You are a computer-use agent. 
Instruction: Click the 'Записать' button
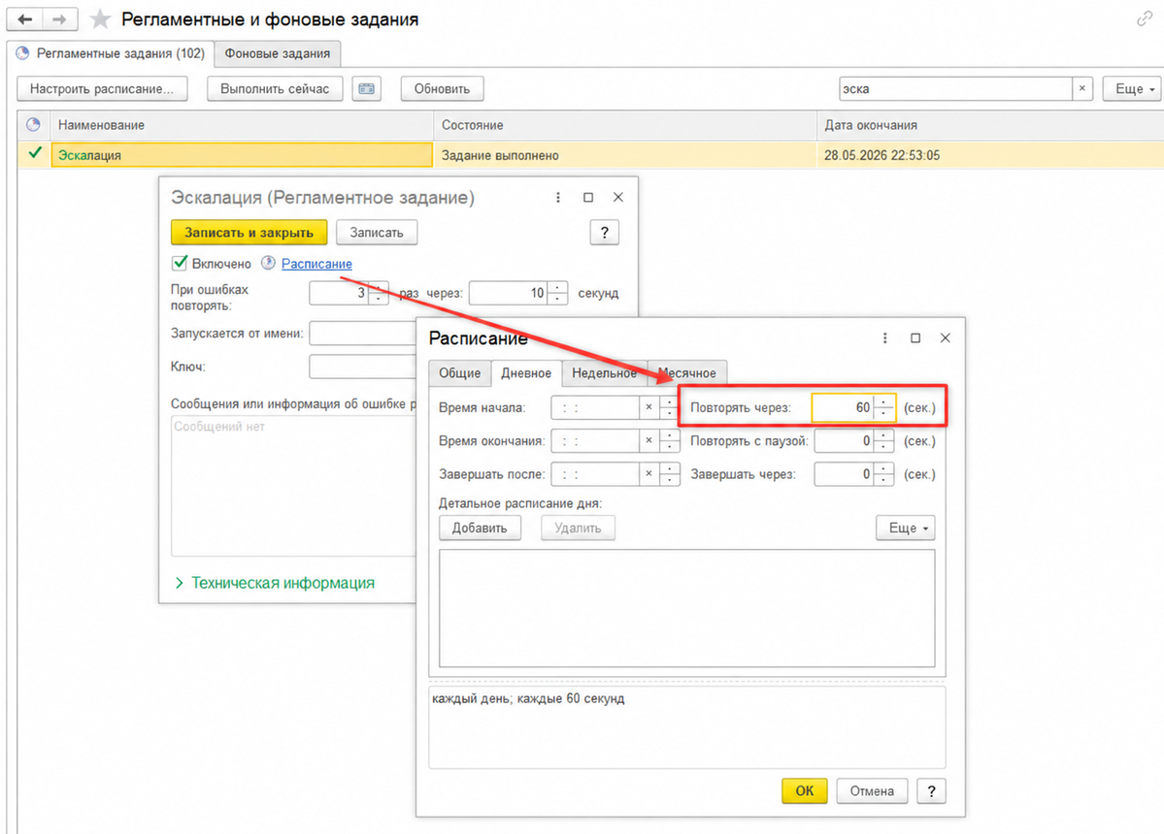coord(377,233)
